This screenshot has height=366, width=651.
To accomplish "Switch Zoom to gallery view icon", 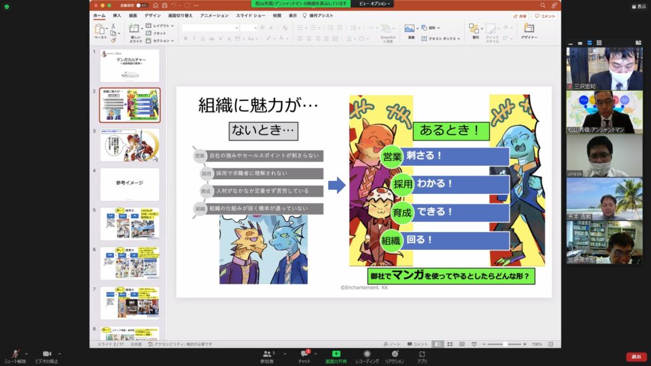I will click(599, 43).
